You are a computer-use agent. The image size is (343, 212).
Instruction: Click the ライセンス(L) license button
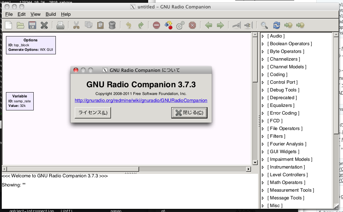(x=93, y=113)
